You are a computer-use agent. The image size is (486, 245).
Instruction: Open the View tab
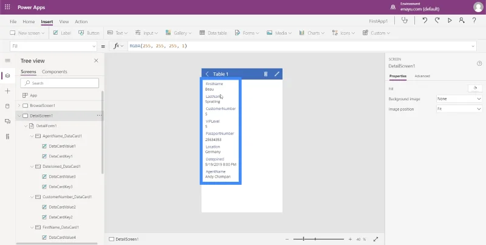64,21
